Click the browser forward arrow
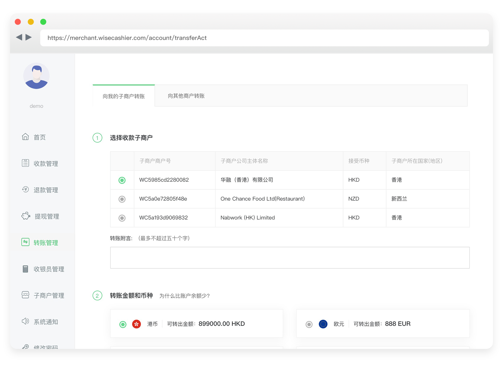The height and width of the screenshot is (369, 503). click(x=29, y=37)
